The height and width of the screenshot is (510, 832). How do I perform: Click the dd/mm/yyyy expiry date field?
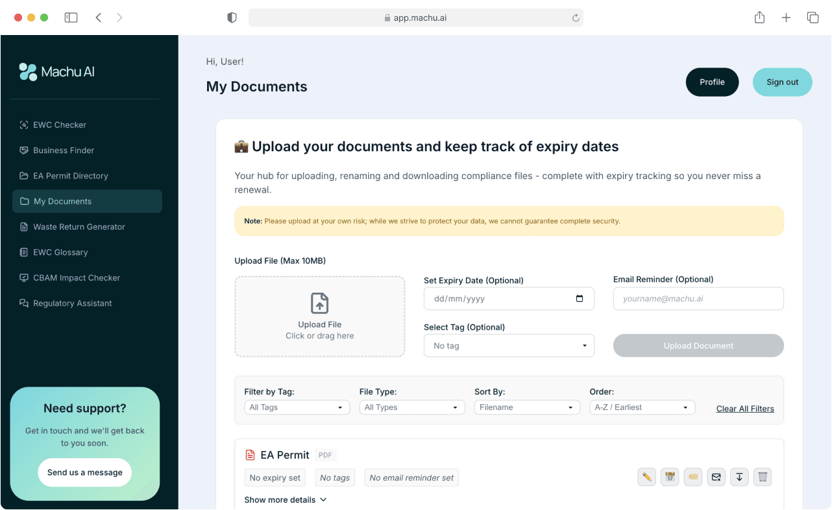click(509, 298)
